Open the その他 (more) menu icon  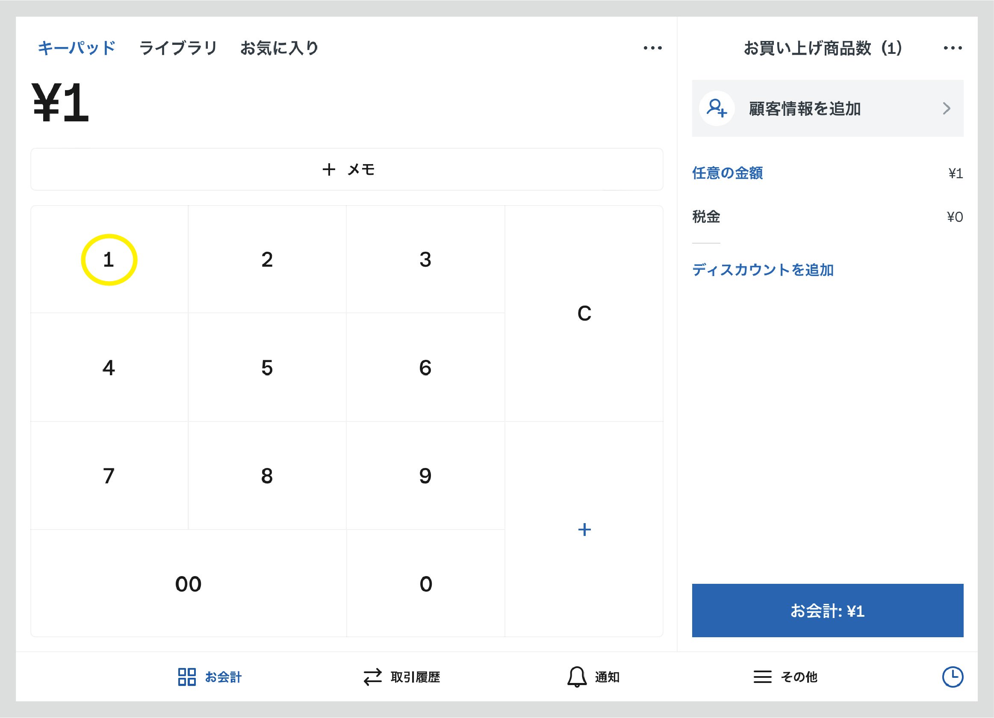point(763,677)
